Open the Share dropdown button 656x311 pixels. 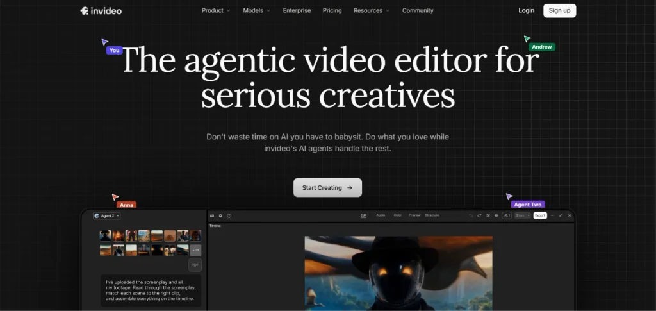523,215
